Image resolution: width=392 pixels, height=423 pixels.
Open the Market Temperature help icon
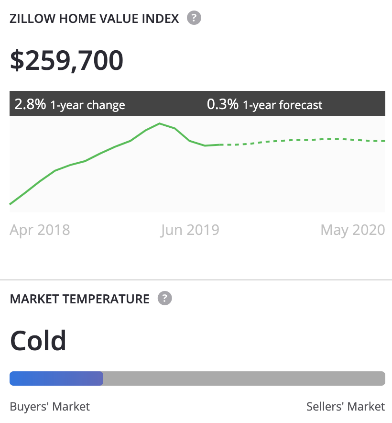tap(165, 298)
